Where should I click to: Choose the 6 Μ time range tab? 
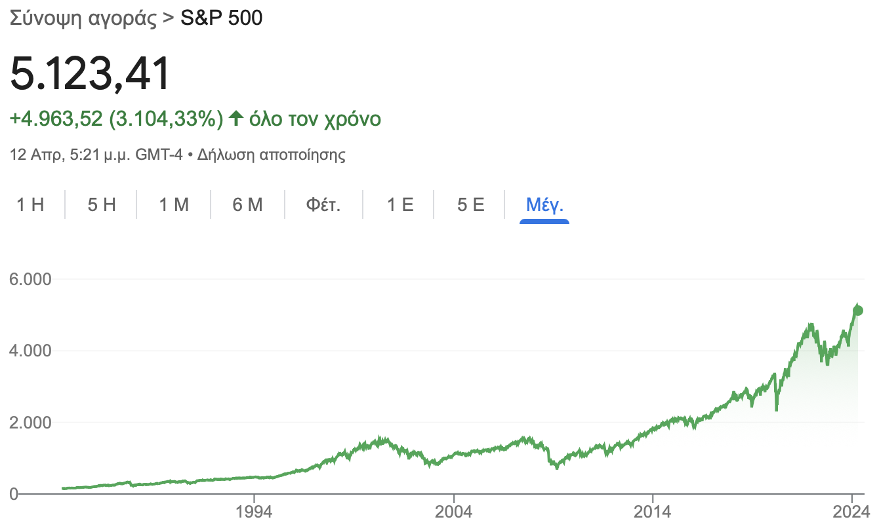(x=247, y=205)
